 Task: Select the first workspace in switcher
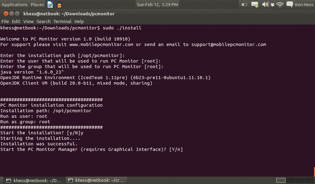281,180
